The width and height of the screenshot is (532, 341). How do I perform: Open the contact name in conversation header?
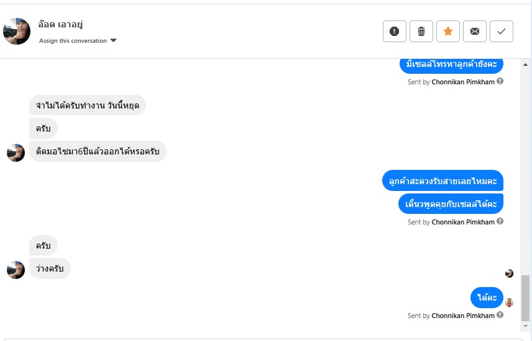point(60,25)
